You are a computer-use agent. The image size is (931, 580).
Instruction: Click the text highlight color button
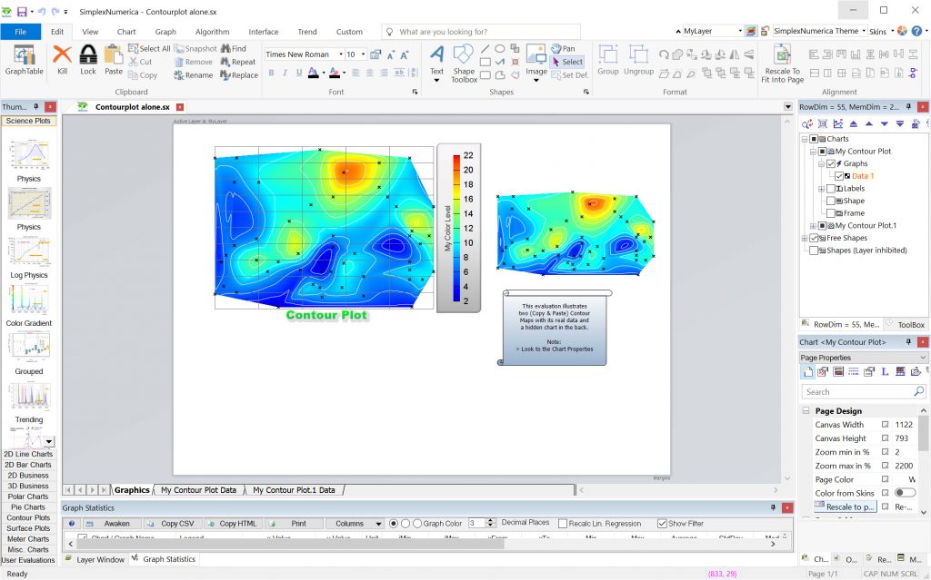point(335,73)
